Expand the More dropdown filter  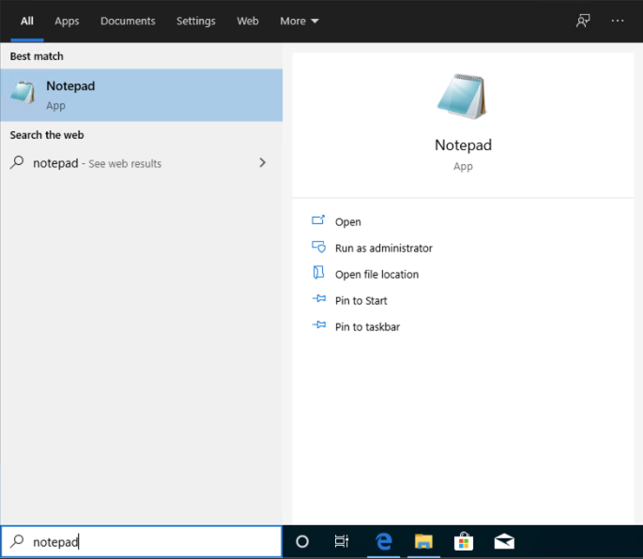299,21
